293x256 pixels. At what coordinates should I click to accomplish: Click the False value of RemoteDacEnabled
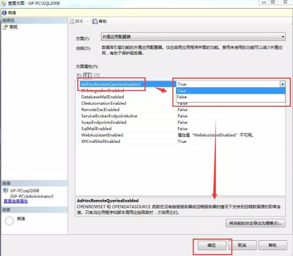pyautogui.click(x=182, y=110)
